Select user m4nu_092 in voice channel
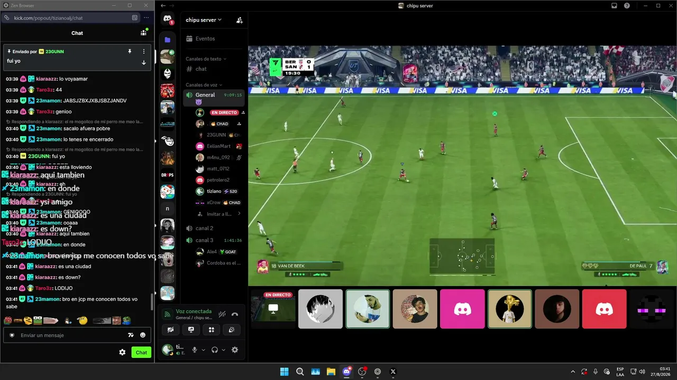Image resolution: width=677 pixels, height=380 pixels. 218,157
